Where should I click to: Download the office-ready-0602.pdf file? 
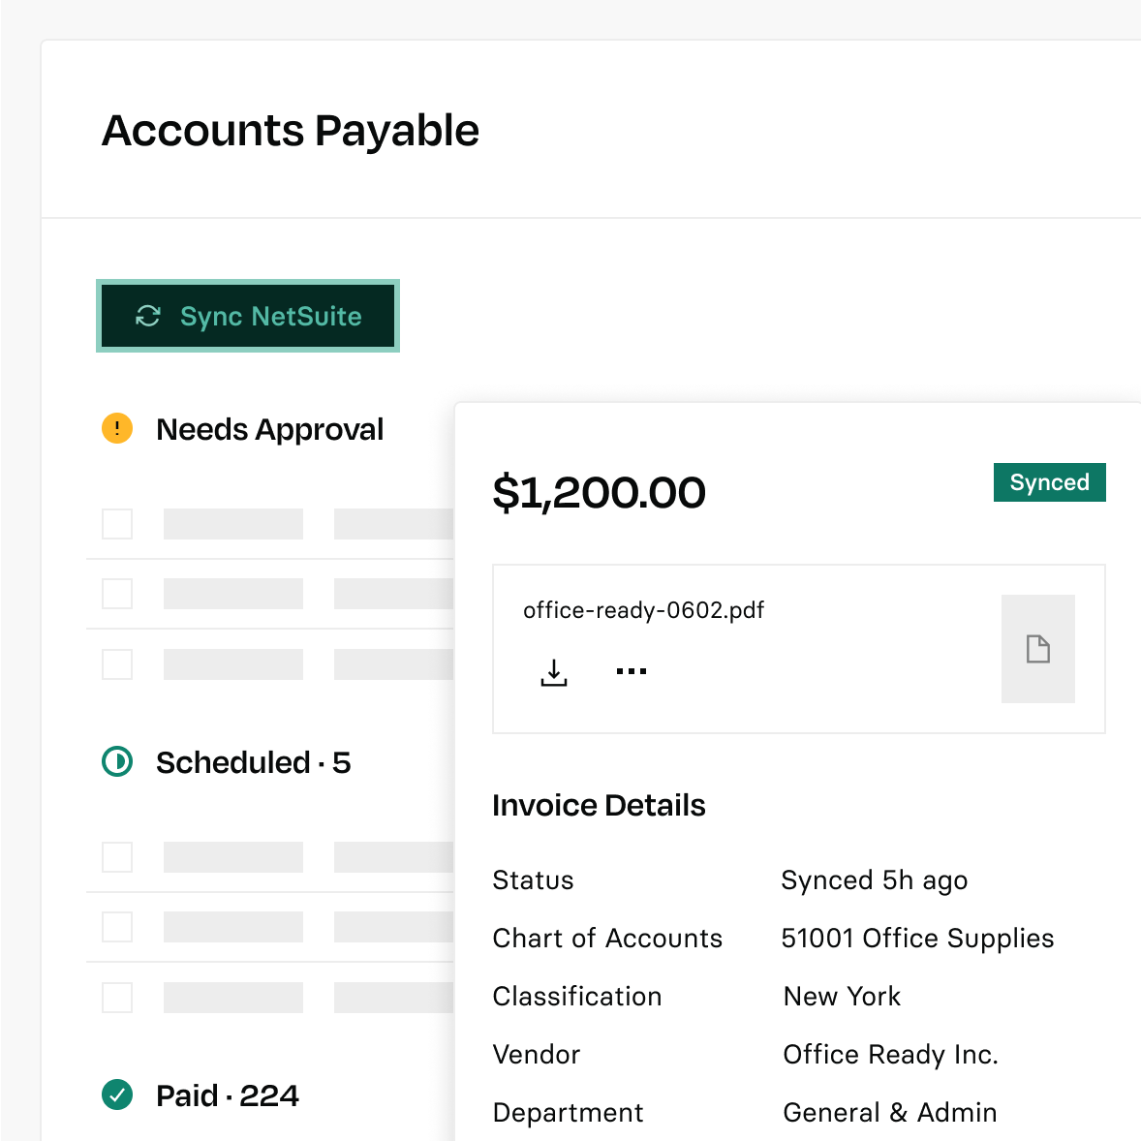(554, 672)
